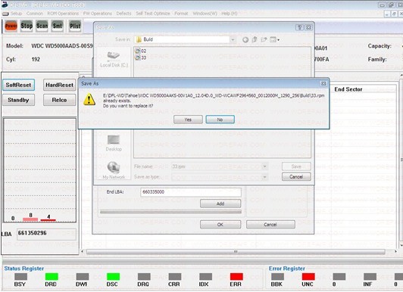Click the help question mark in Save As

click(x=299, y=27)
